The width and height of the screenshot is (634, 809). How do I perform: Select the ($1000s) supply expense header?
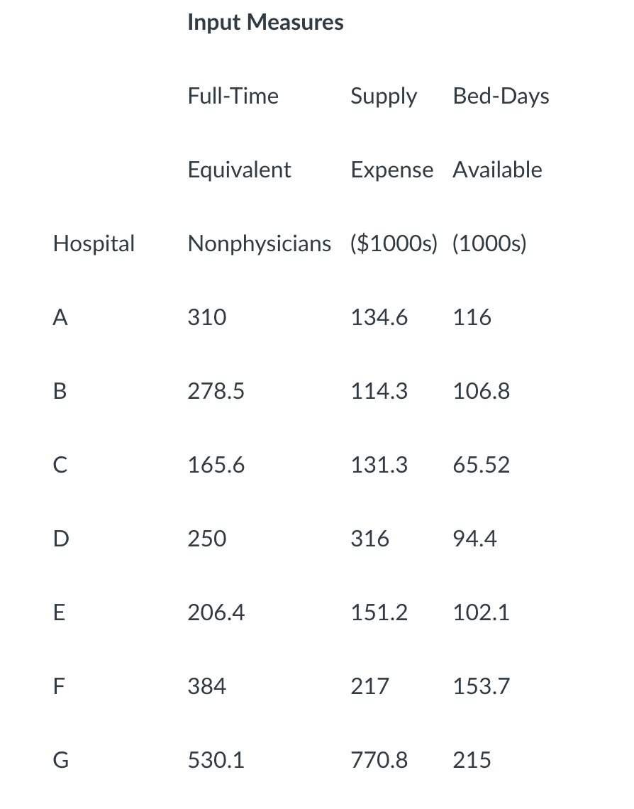click(x=394, y=243)
